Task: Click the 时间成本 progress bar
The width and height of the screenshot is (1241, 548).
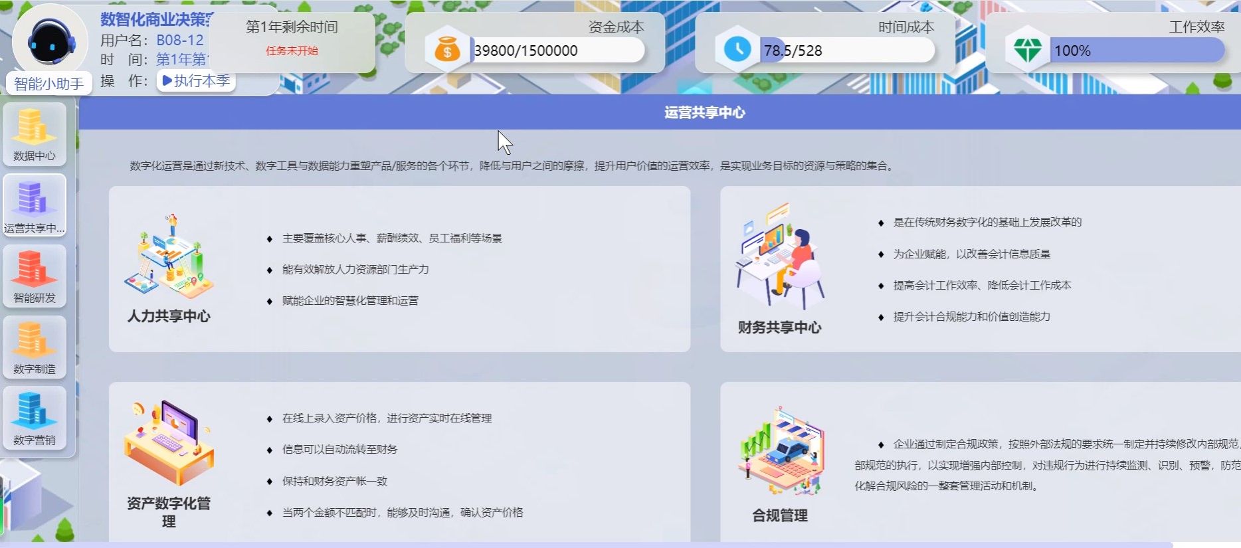Action: (847, 50)
